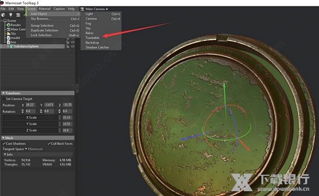Open the File menu

pos(3,9)
